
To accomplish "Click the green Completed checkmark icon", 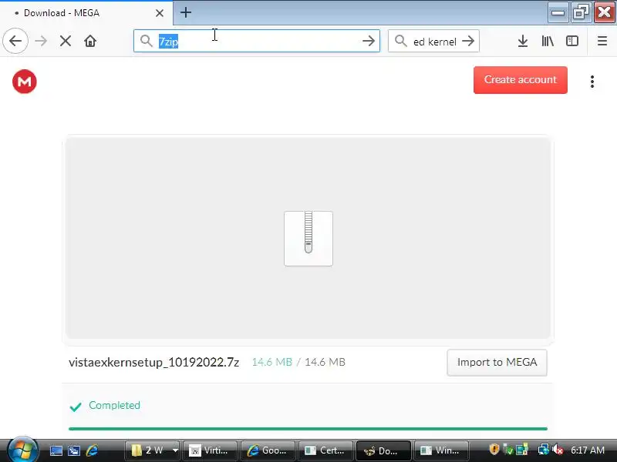I will pyautogui.click(x=76, y=407).
